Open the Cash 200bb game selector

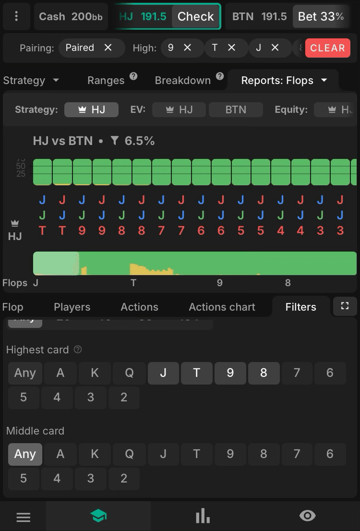tap(71, 17)
